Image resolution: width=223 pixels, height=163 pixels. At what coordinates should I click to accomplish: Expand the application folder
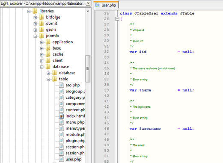(42, 42)
